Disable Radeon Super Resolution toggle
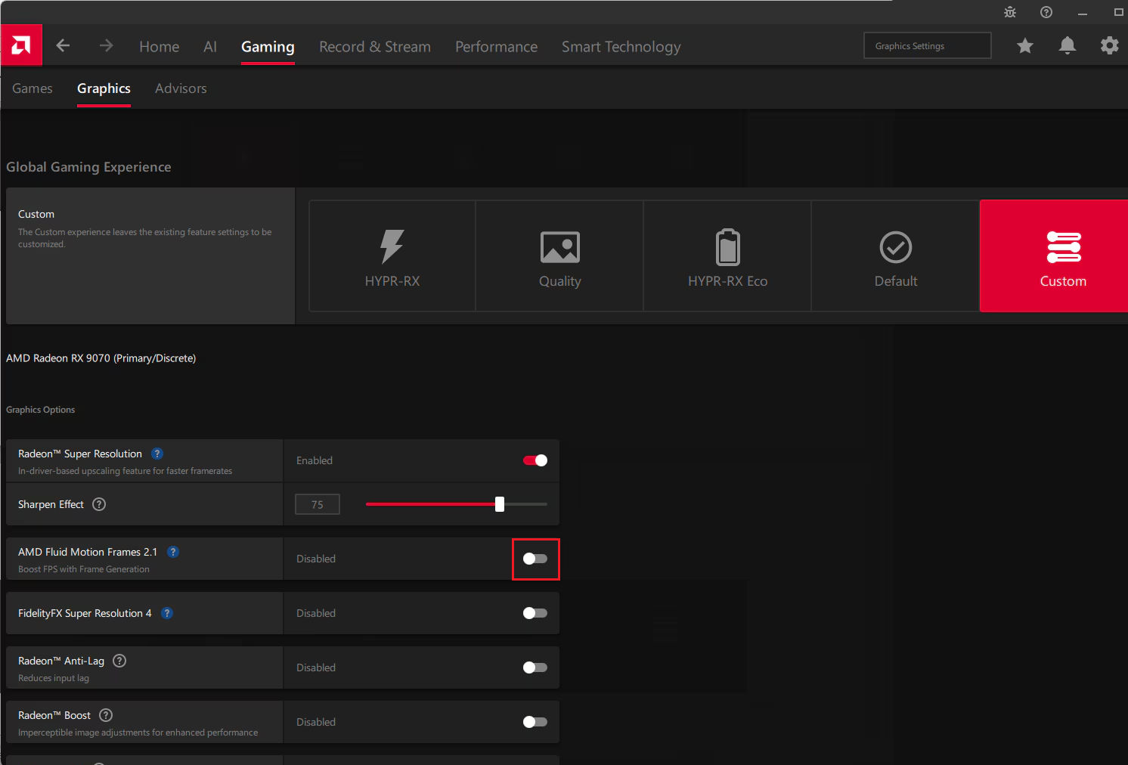The image size is (1128, 765). pyautogui.click(x=535, y=460)
